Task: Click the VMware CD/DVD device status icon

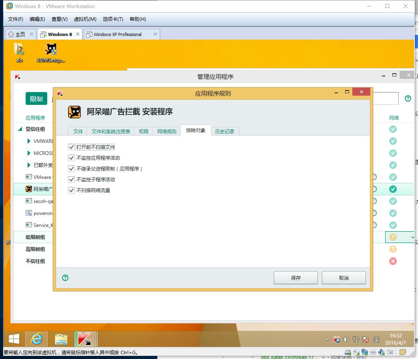Action: click(356, 352)
